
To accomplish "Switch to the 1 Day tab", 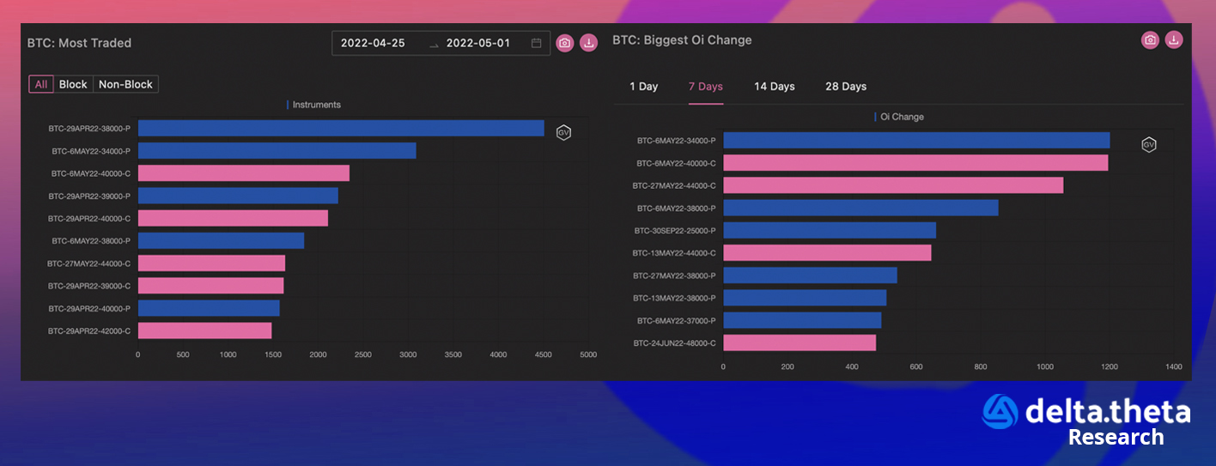I will click(x=643, y=87).
